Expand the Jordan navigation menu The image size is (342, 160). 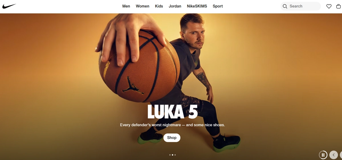[x=175, y=6]
